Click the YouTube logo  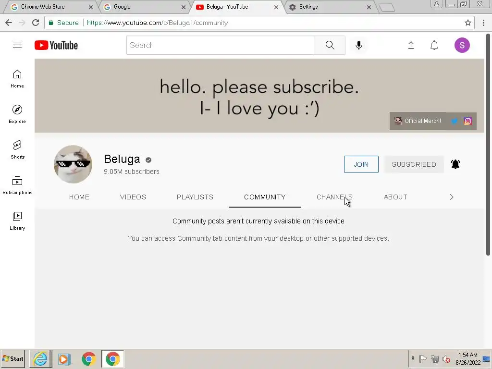(x=56, y=45)
